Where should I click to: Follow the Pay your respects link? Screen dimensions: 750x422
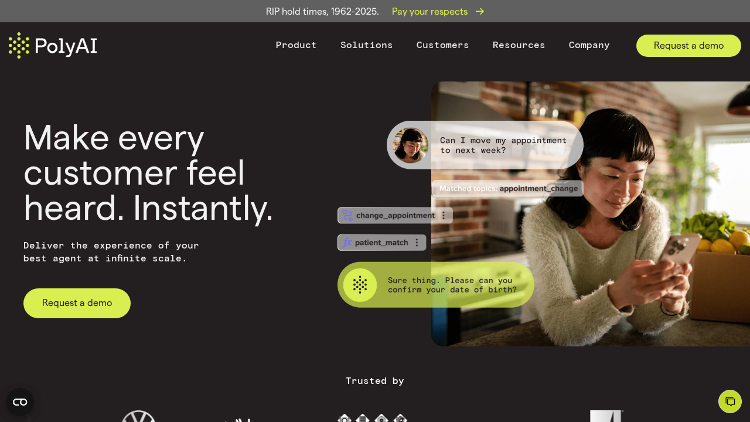pyautogui.click(x=429, y=11)
